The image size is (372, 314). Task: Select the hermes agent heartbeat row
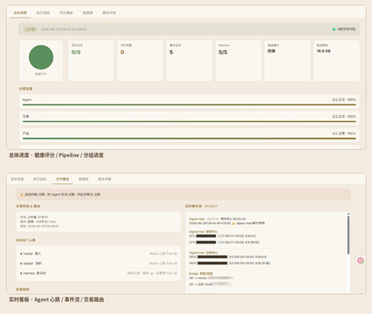coord(99,273)
